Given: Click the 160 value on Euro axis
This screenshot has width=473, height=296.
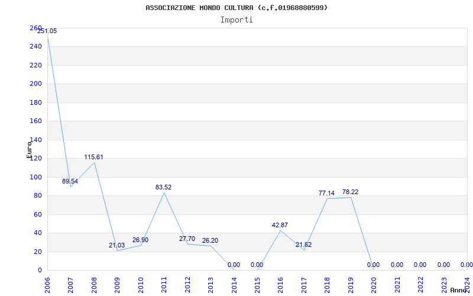Looking at the screenshot, I should pos(35,121).
